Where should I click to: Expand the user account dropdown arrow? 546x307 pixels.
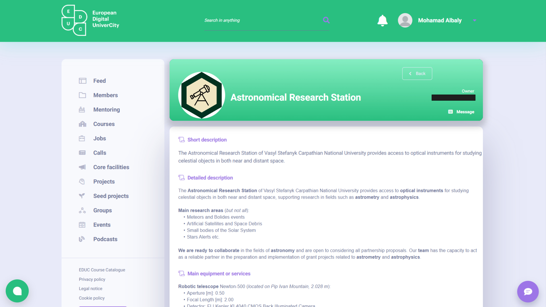point(474,20)
